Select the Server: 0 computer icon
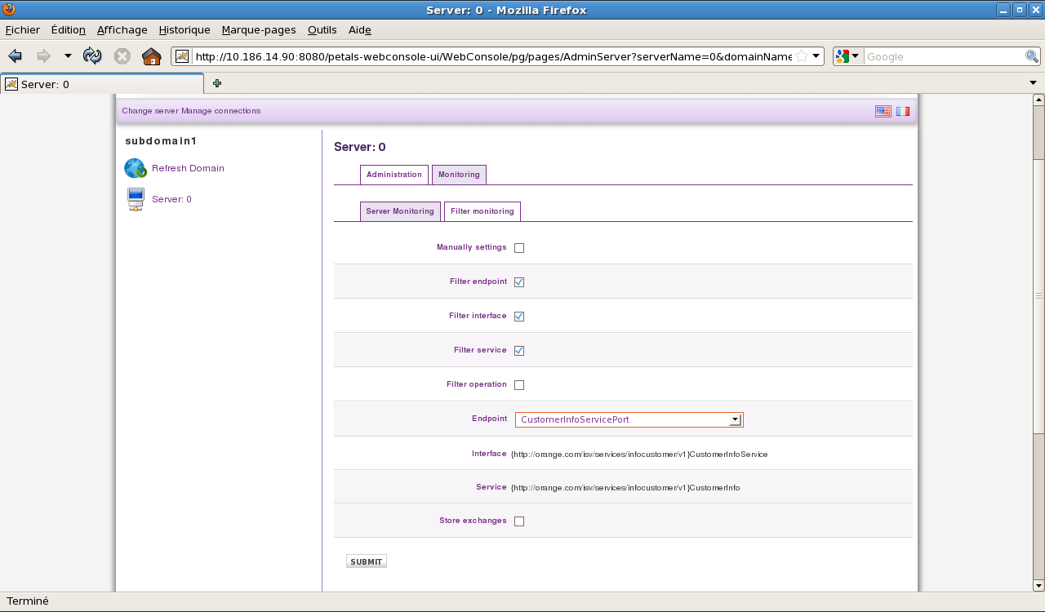Image resolution: width=1045 pixels, height=612 pixels. [136, 199]
